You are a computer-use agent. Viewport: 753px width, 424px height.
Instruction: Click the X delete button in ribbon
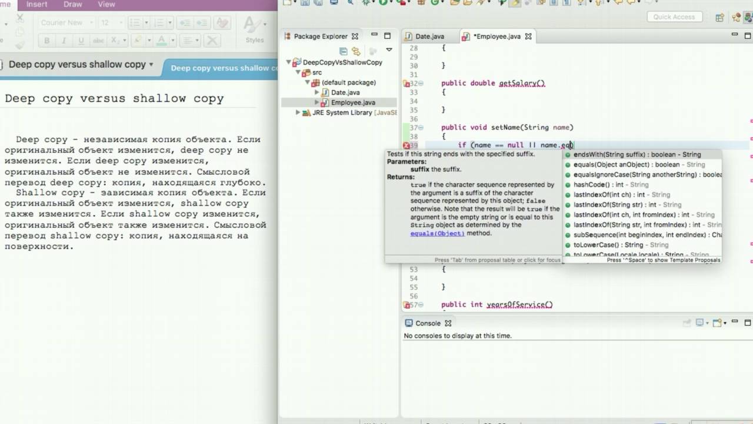point(212,41)
